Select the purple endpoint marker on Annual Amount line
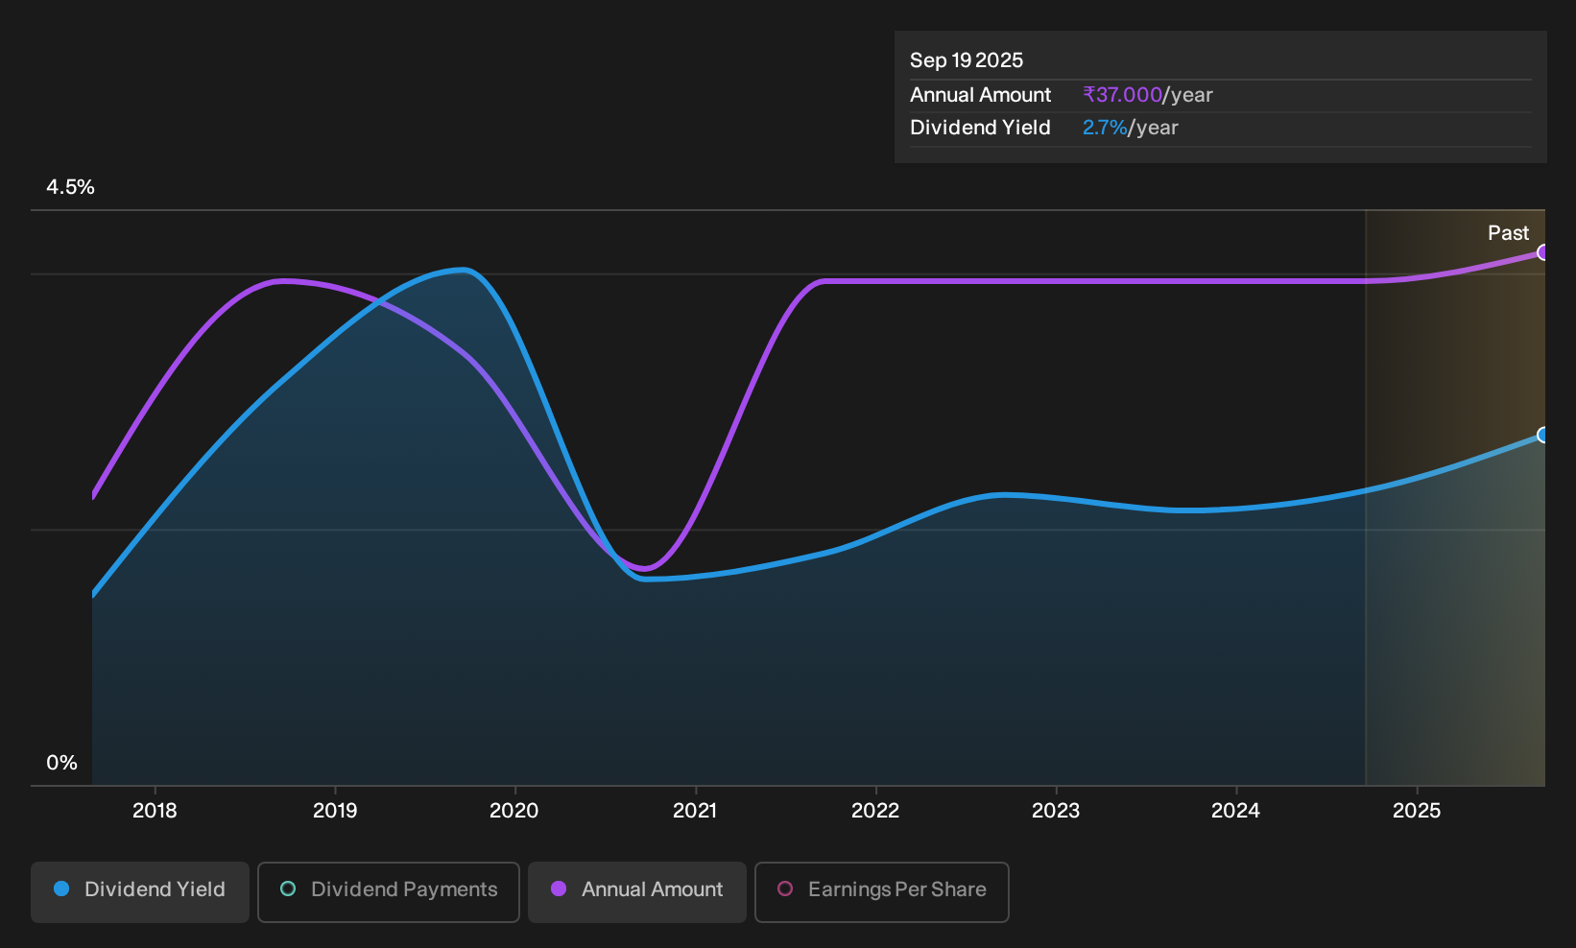 pyautogui.click(x=1543, y=252)
